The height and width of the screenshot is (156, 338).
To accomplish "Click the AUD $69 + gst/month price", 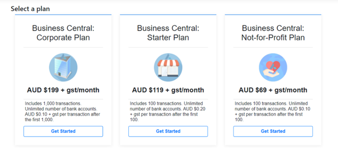I will (x=273, y=90).
